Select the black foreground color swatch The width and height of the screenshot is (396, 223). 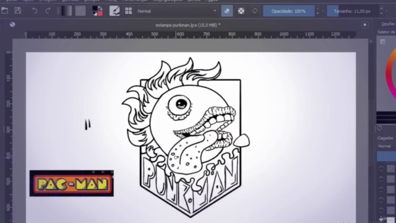click(x=95, y=9)
